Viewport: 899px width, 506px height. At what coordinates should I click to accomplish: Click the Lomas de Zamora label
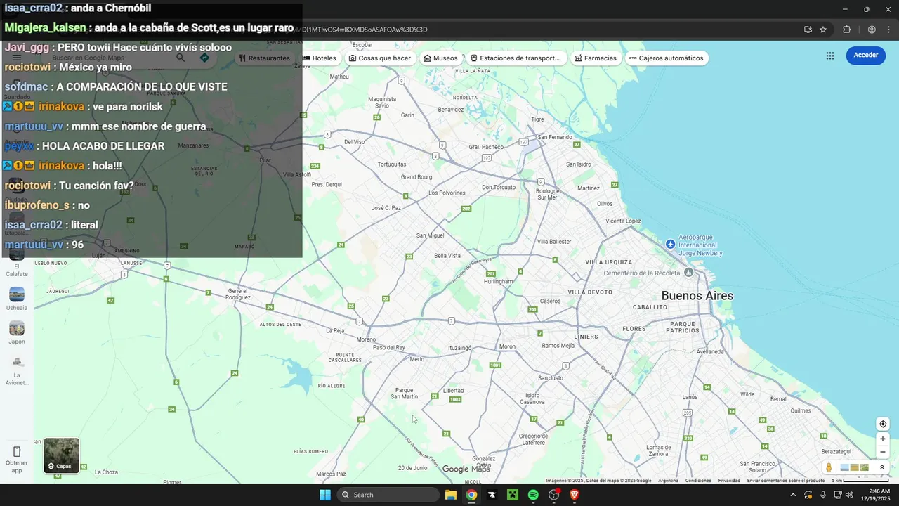click(x=658, y=450)
